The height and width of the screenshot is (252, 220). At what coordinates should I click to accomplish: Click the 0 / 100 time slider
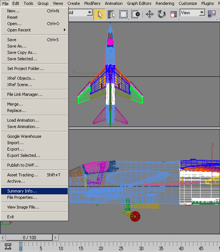29,237
